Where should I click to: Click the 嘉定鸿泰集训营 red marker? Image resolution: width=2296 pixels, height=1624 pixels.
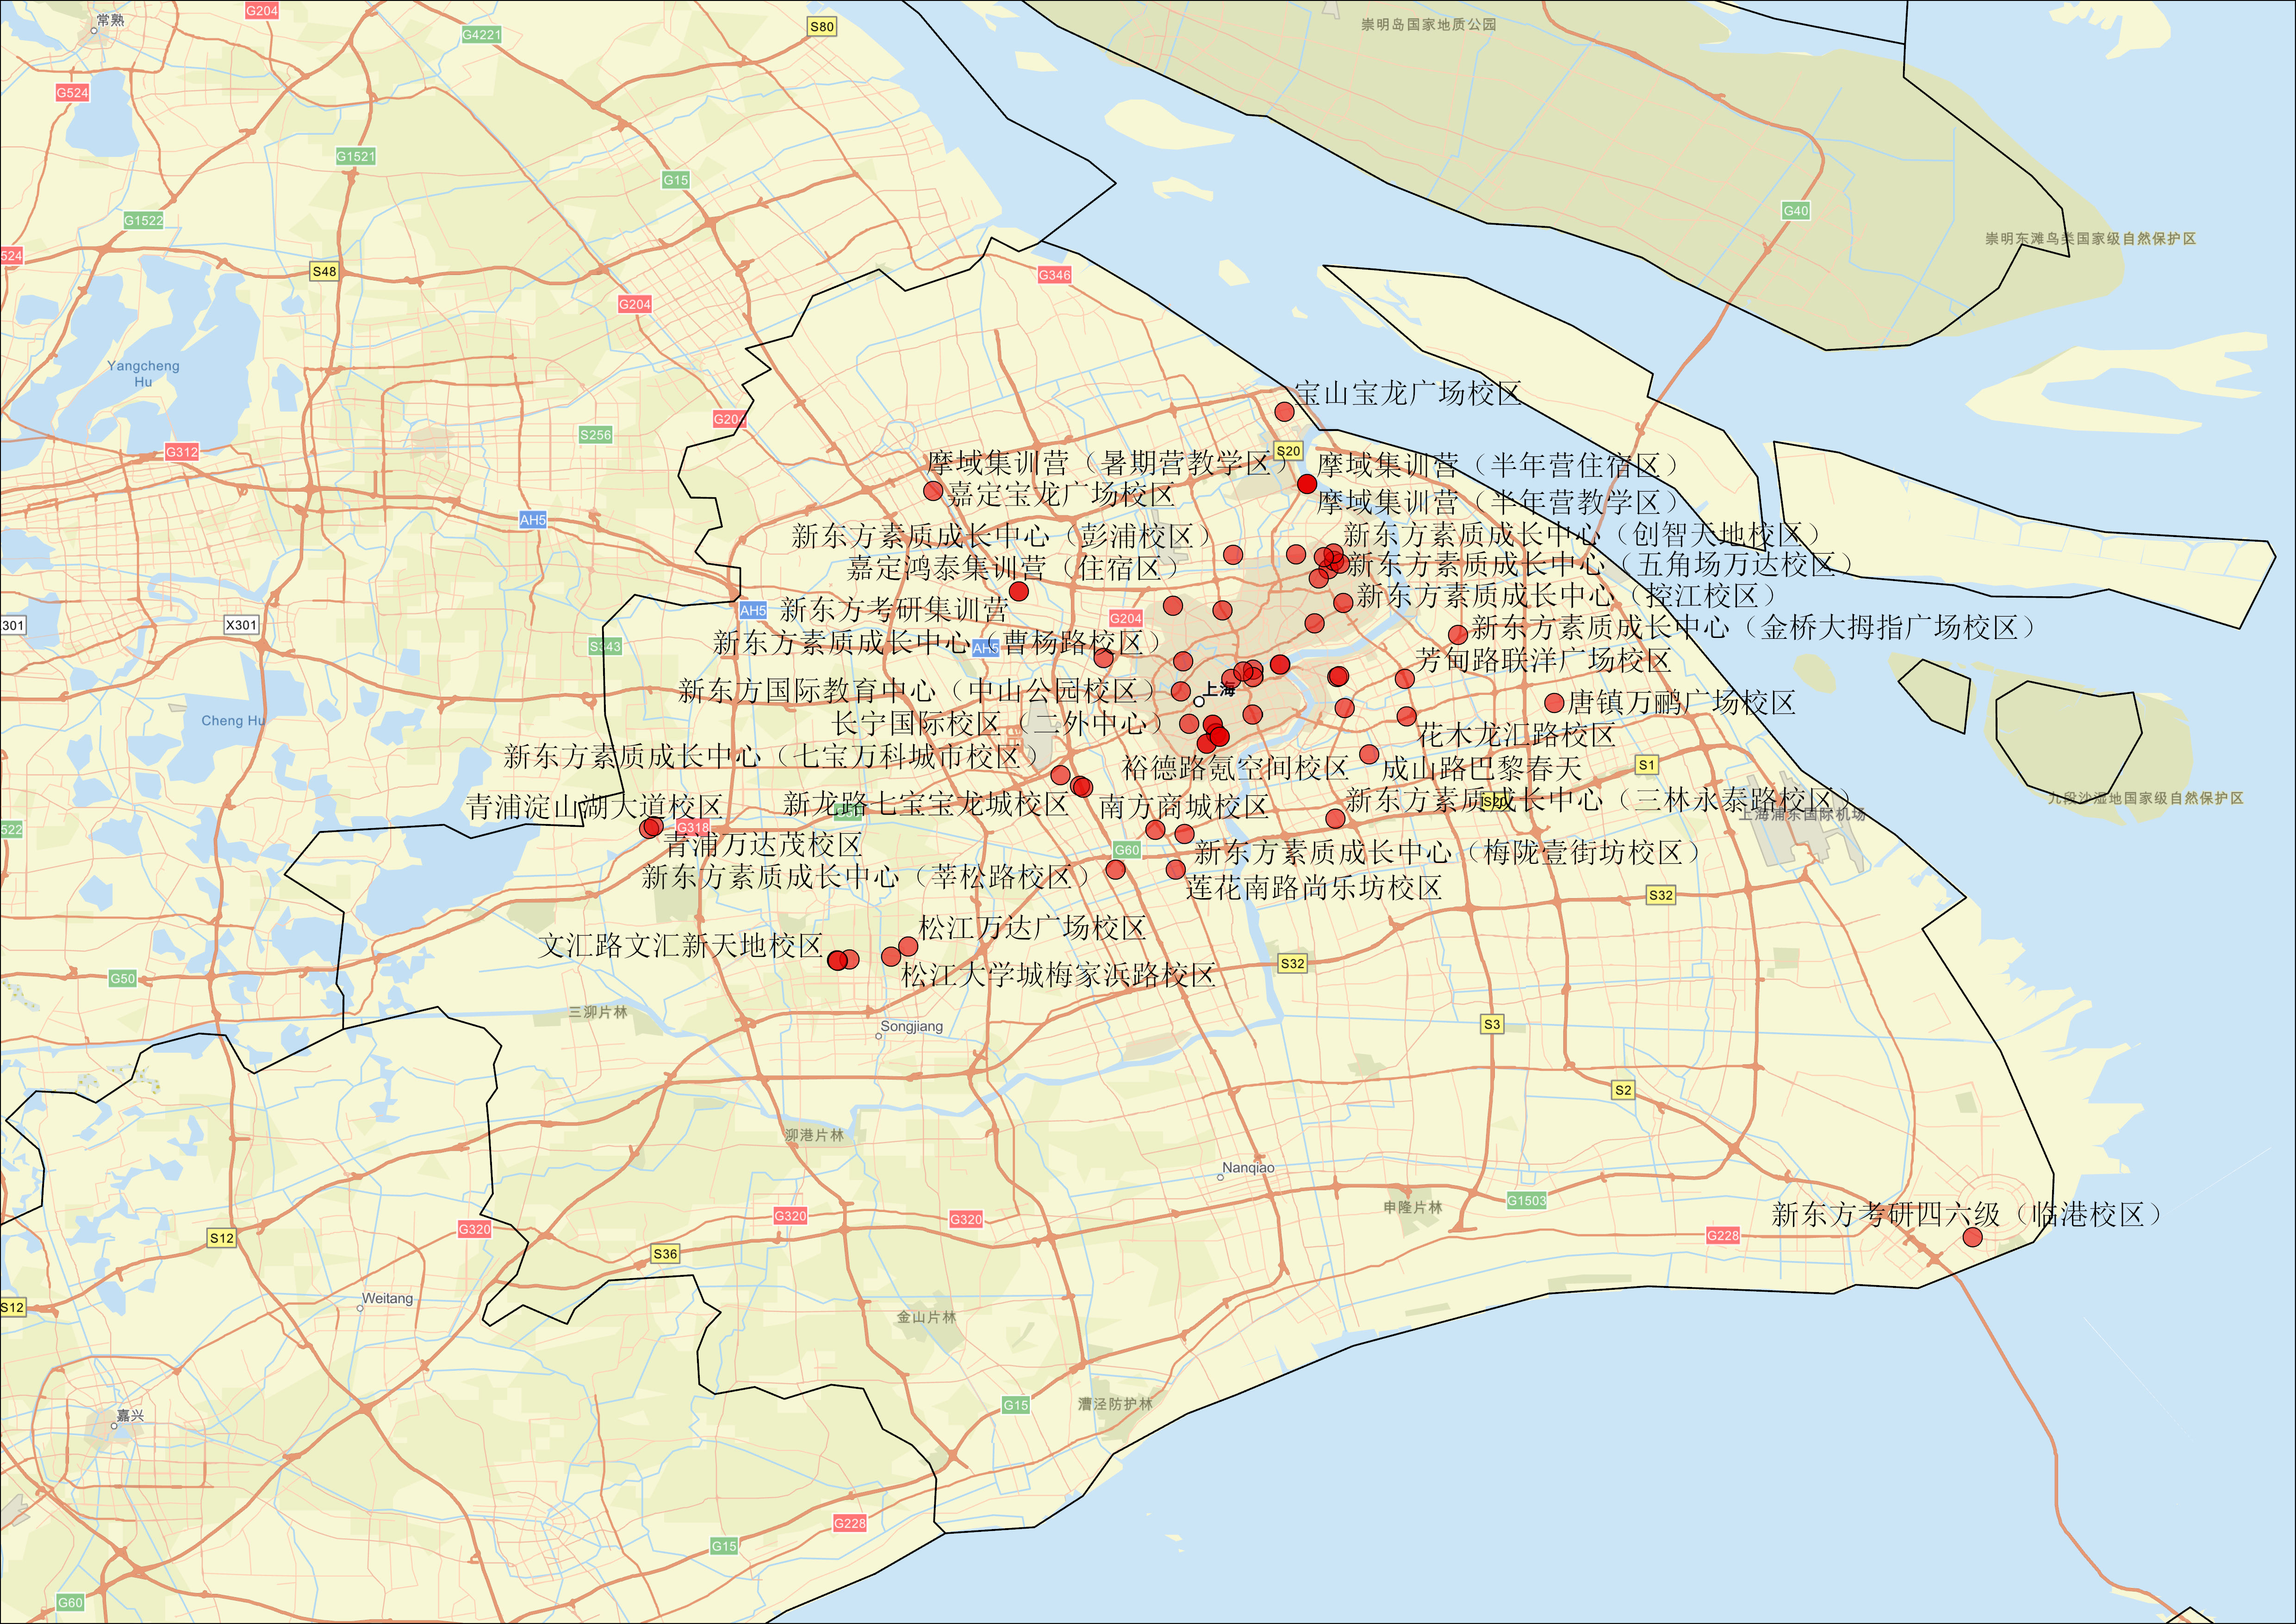(1018, 591)
